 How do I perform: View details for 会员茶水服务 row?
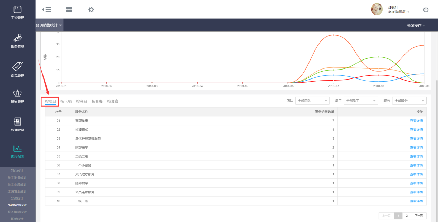416,192
